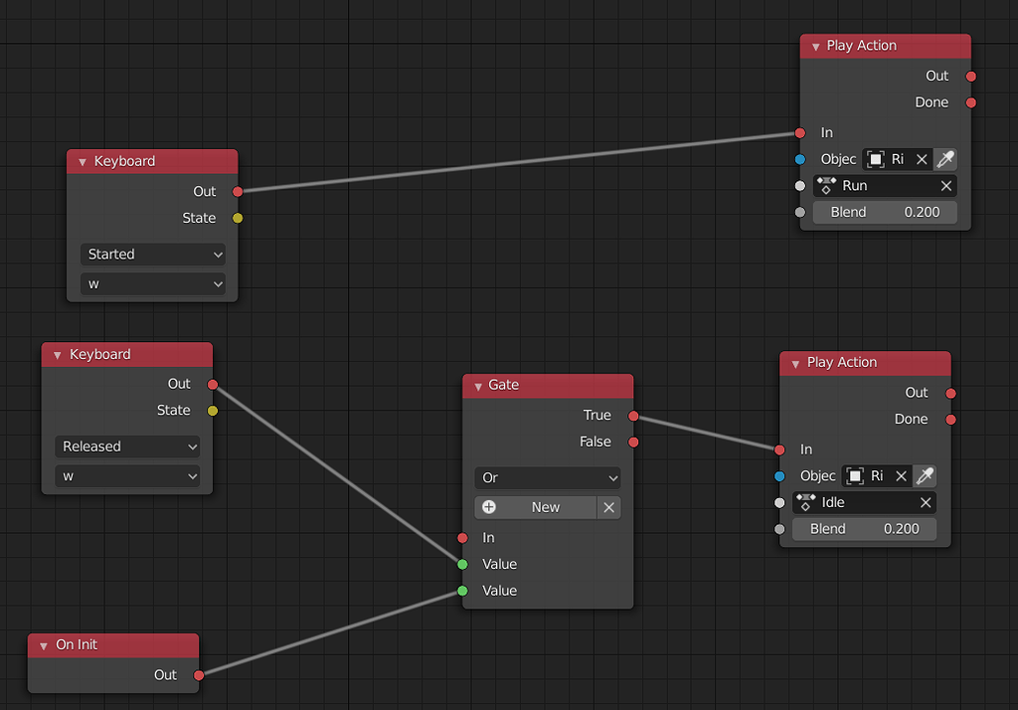Screen dimensions: 1018x710
Task: Click the action icon next to the Idle action name
Action: pyautogui.click(x=807, y=502)
